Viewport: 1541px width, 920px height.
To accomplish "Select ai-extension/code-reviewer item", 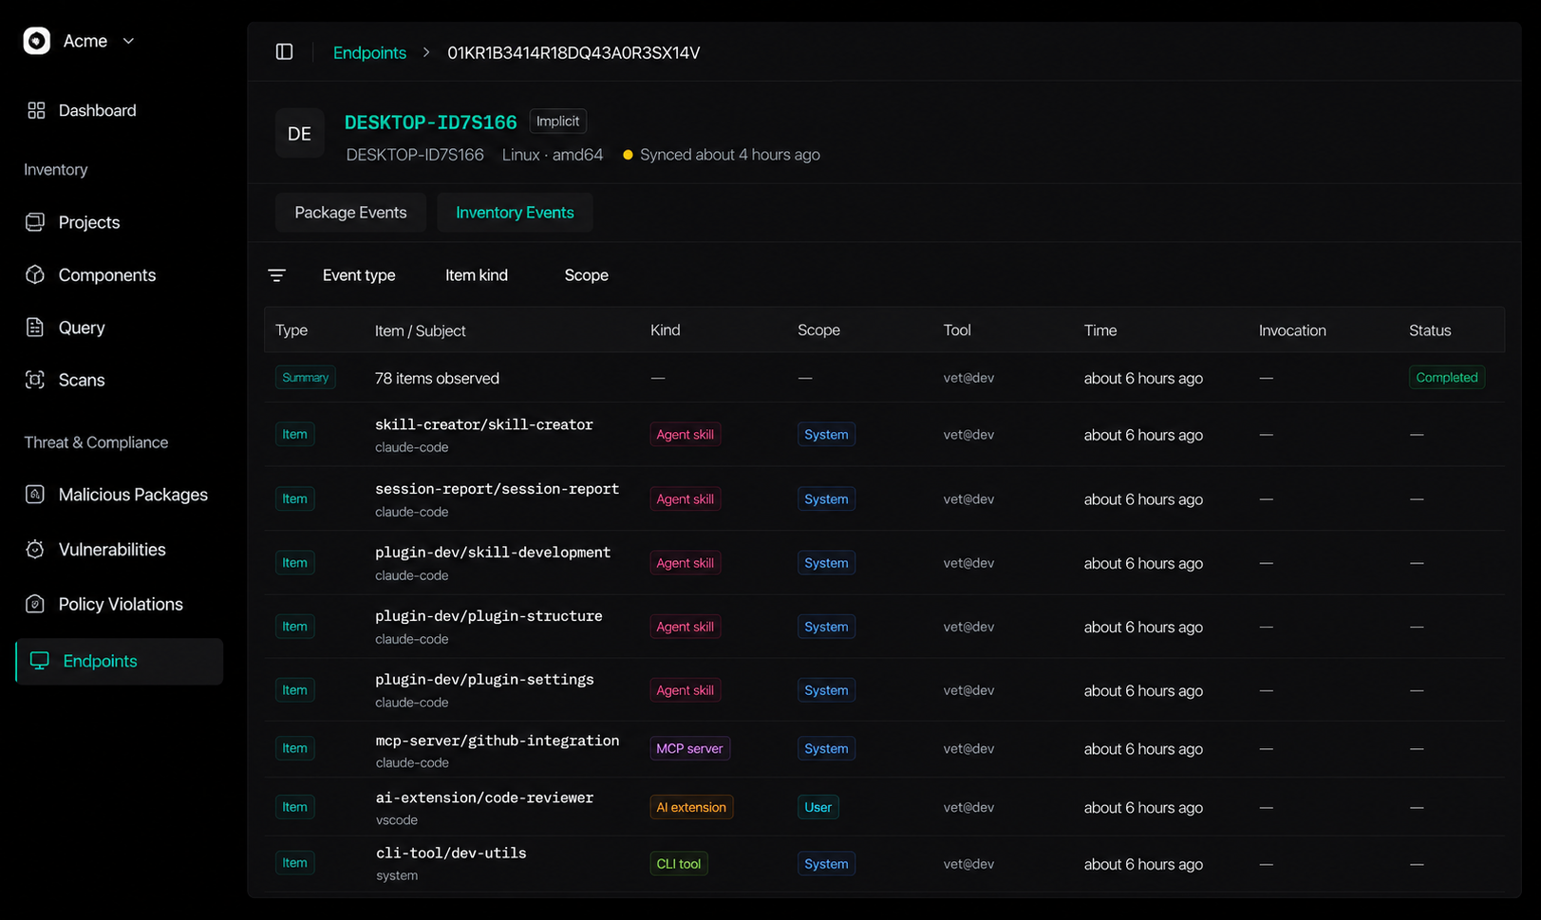I will pos(484,798).
